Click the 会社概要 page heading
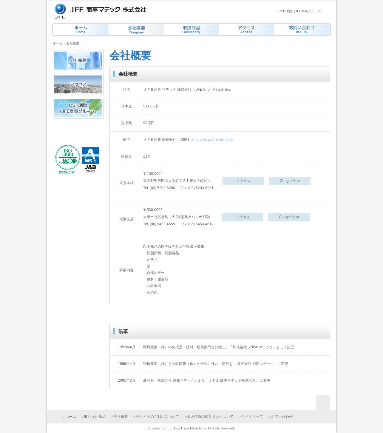The image size is (383, 433). tap(130, 56)
